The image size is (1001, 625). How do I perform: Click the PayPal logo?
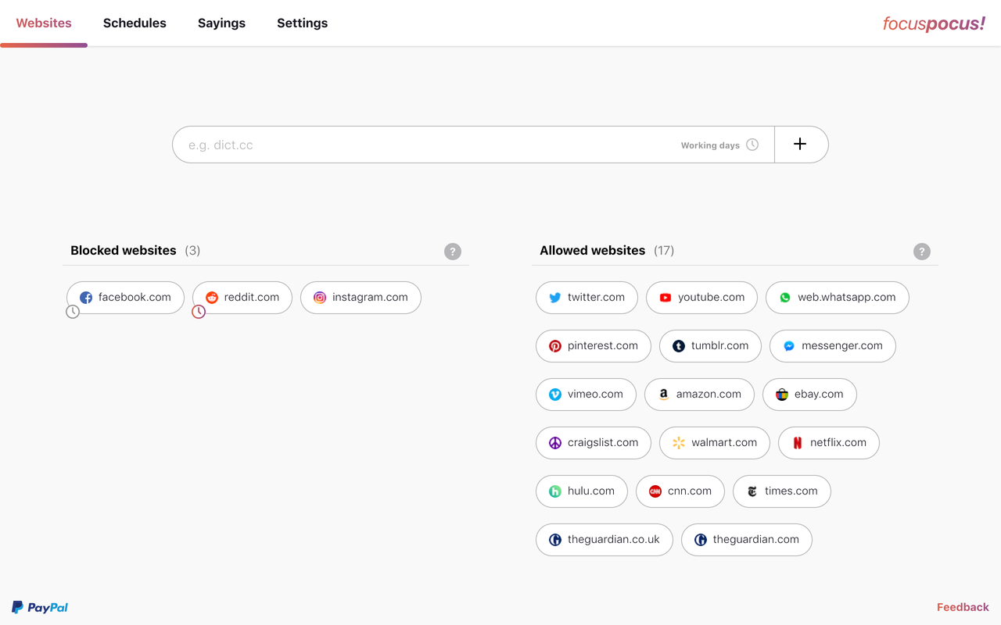pyautogui.click(x=40, y=607)
